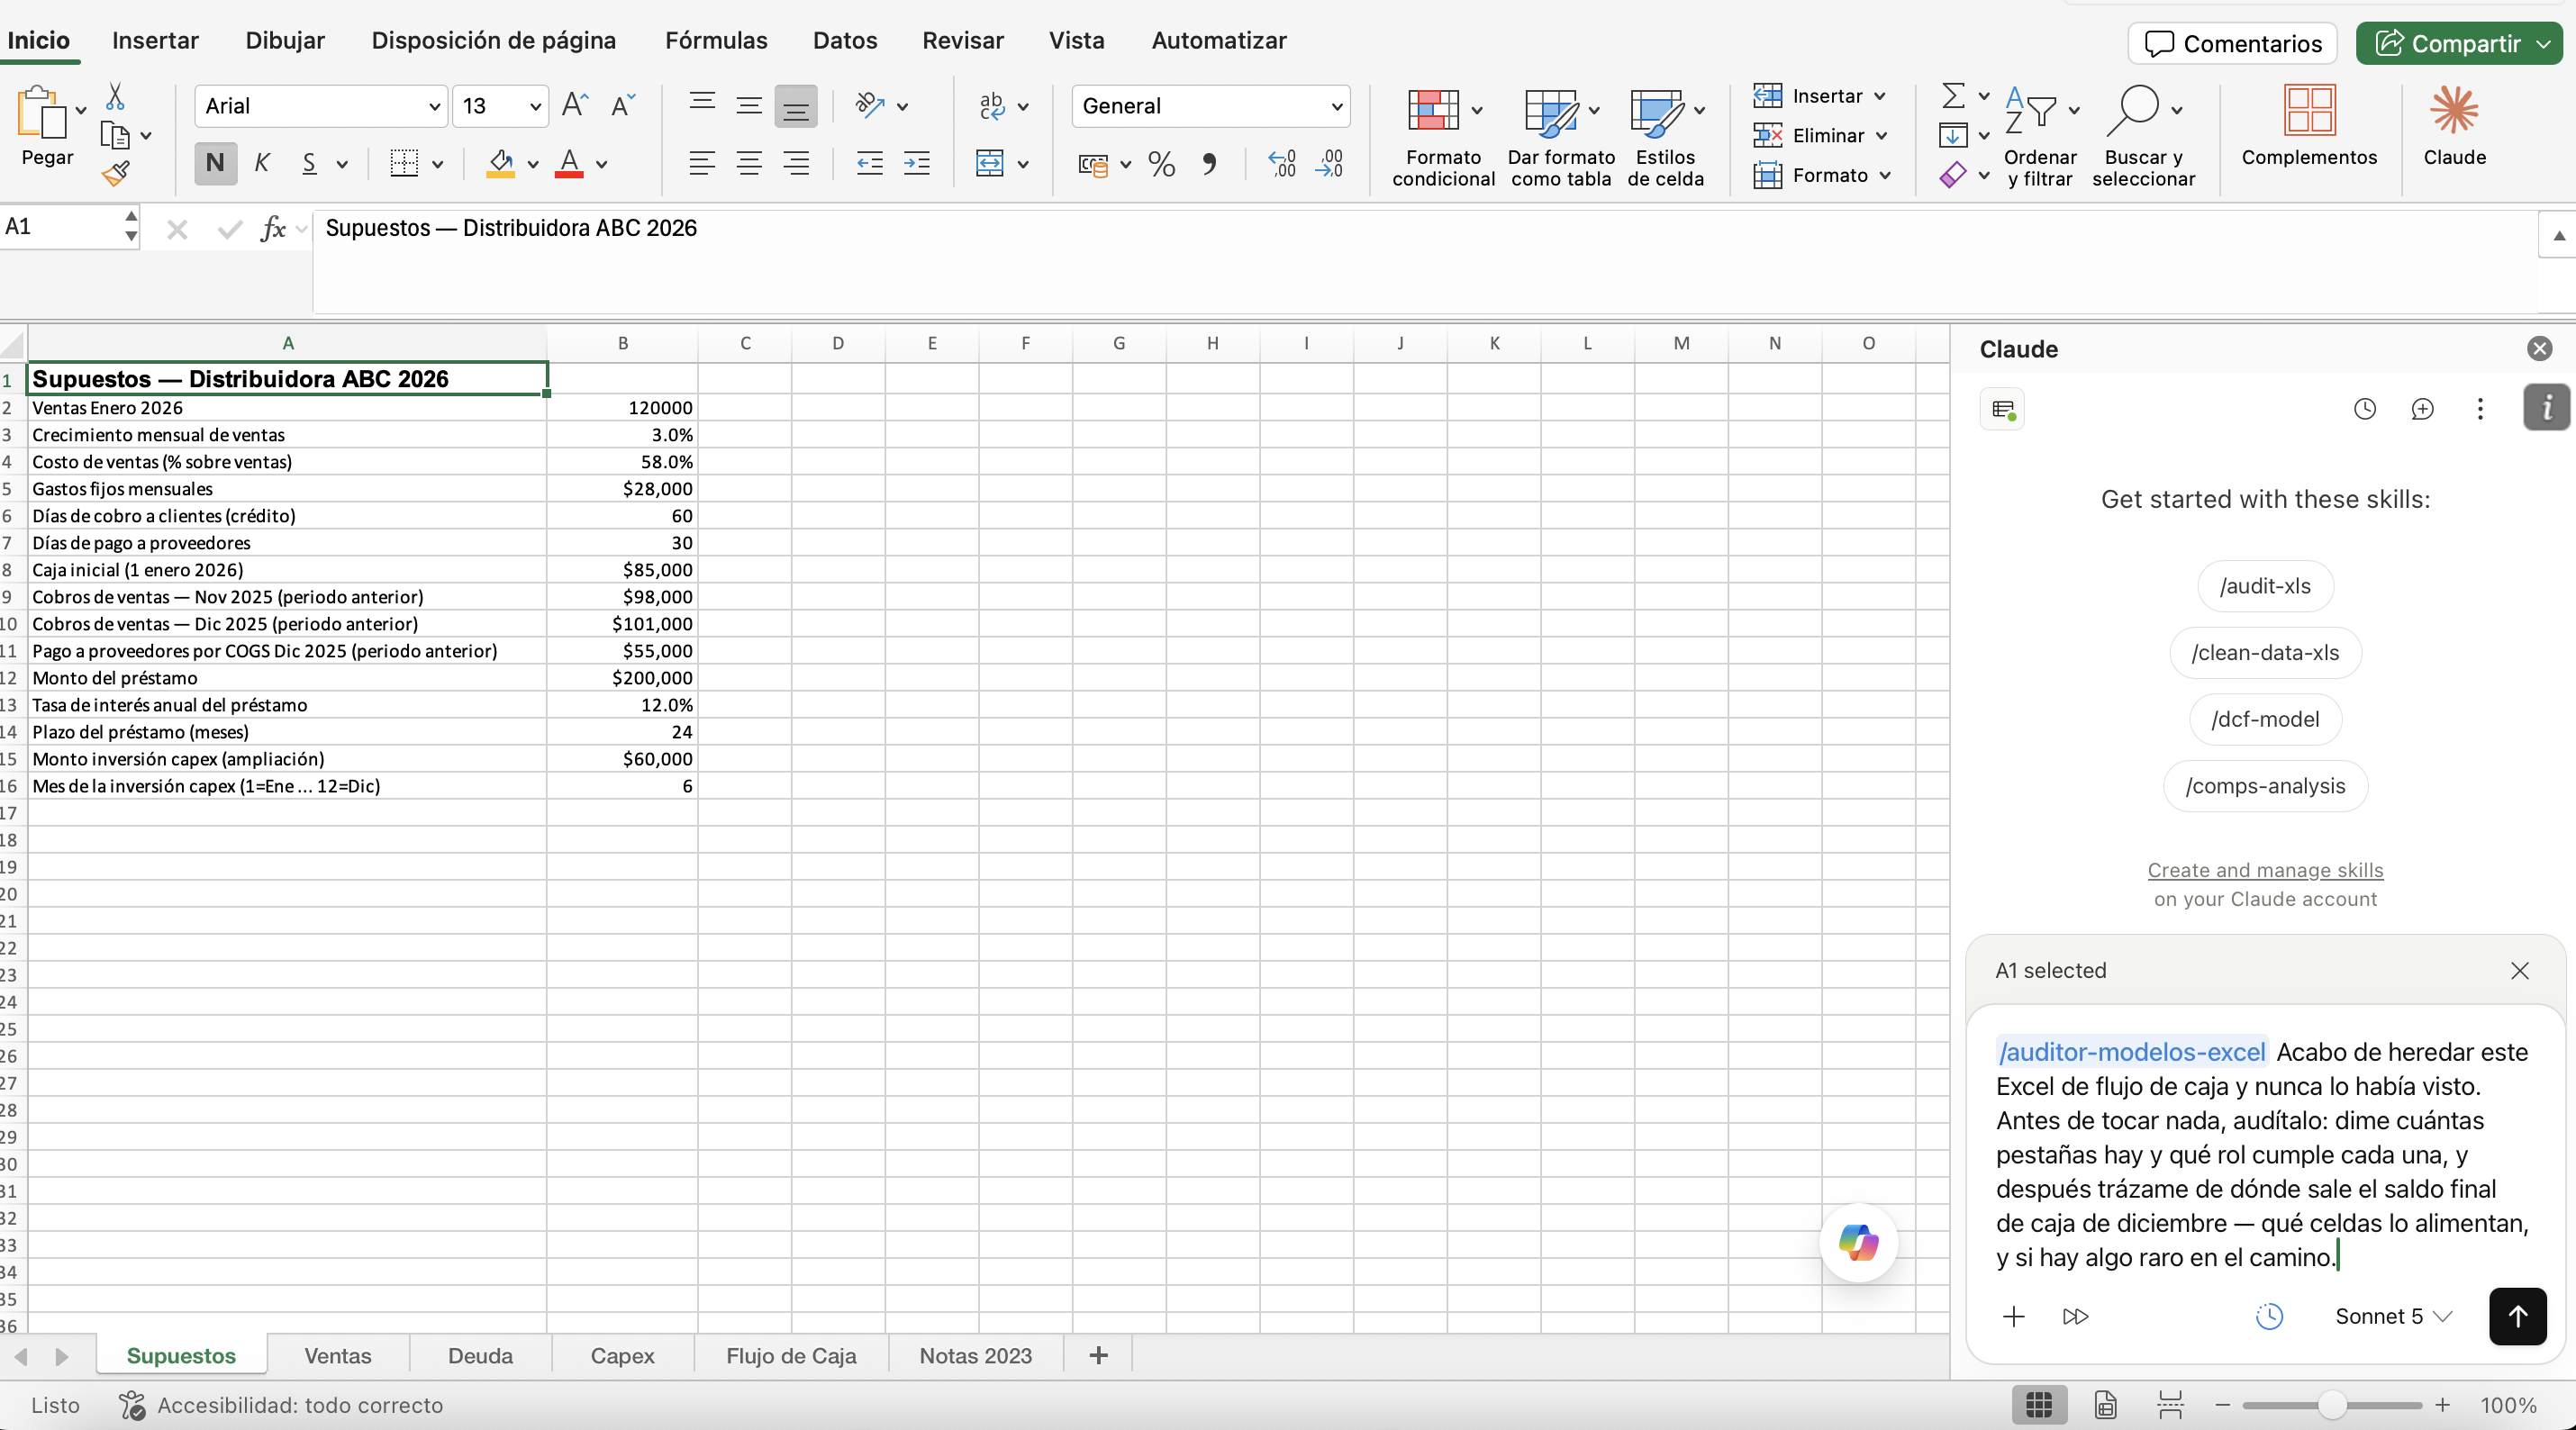Click the zoom slider handle
The height and width of the screenshot is (1430, 2576).
[2332, 1405]
